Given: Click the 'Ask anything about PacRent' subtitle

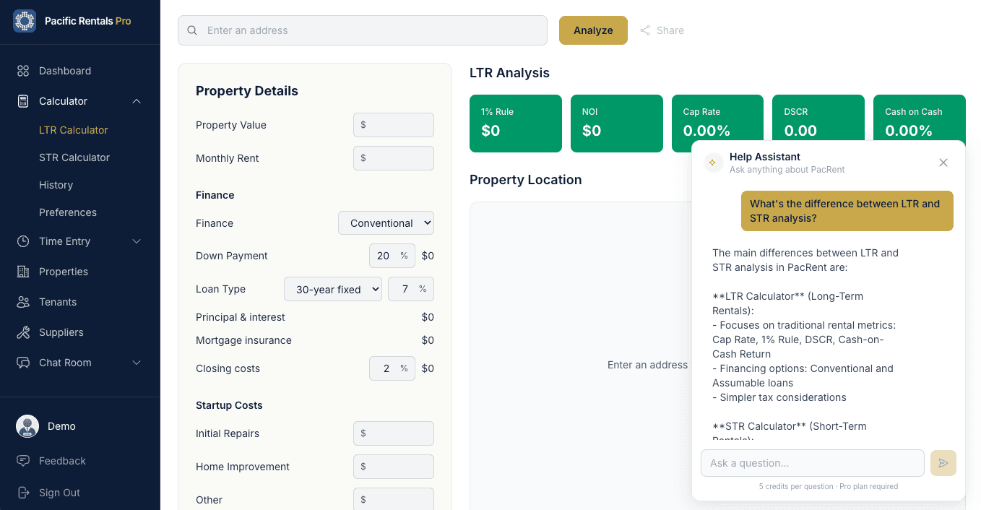Looking at the screenshot, I should click(787, 170).
